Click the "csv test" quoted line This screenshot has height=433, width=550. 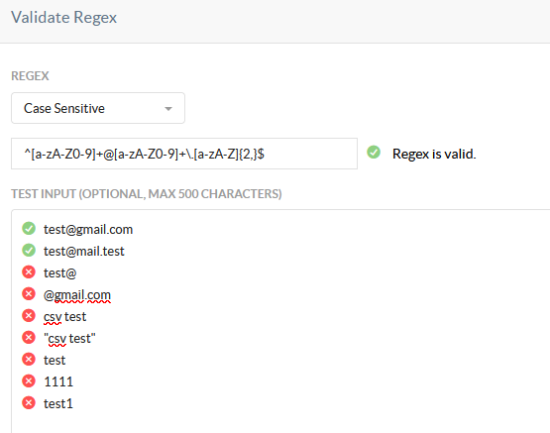pos(69,339)
